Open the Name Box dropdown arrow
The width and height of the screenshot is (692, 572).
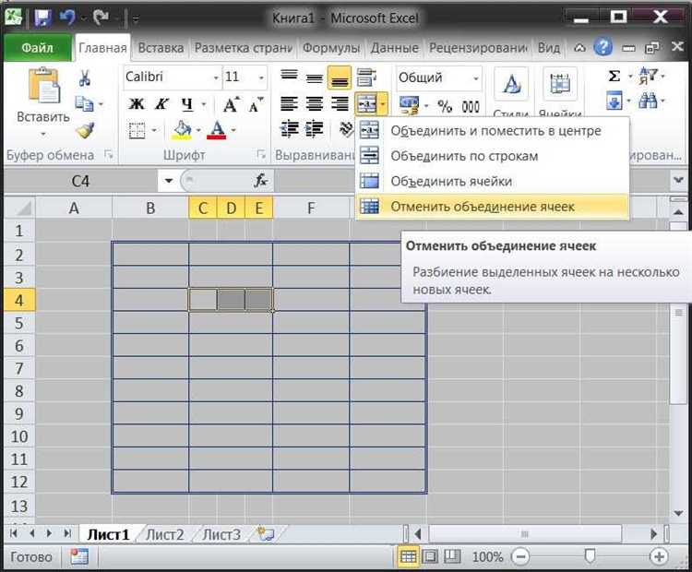pos(168,181)
